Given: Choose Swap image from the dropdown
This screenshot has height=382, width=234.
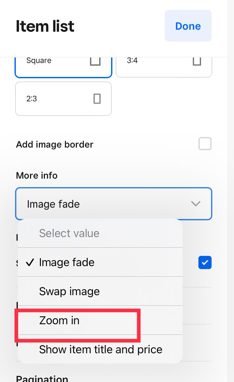Looking at the screenshot, I should tap(69, 291).
